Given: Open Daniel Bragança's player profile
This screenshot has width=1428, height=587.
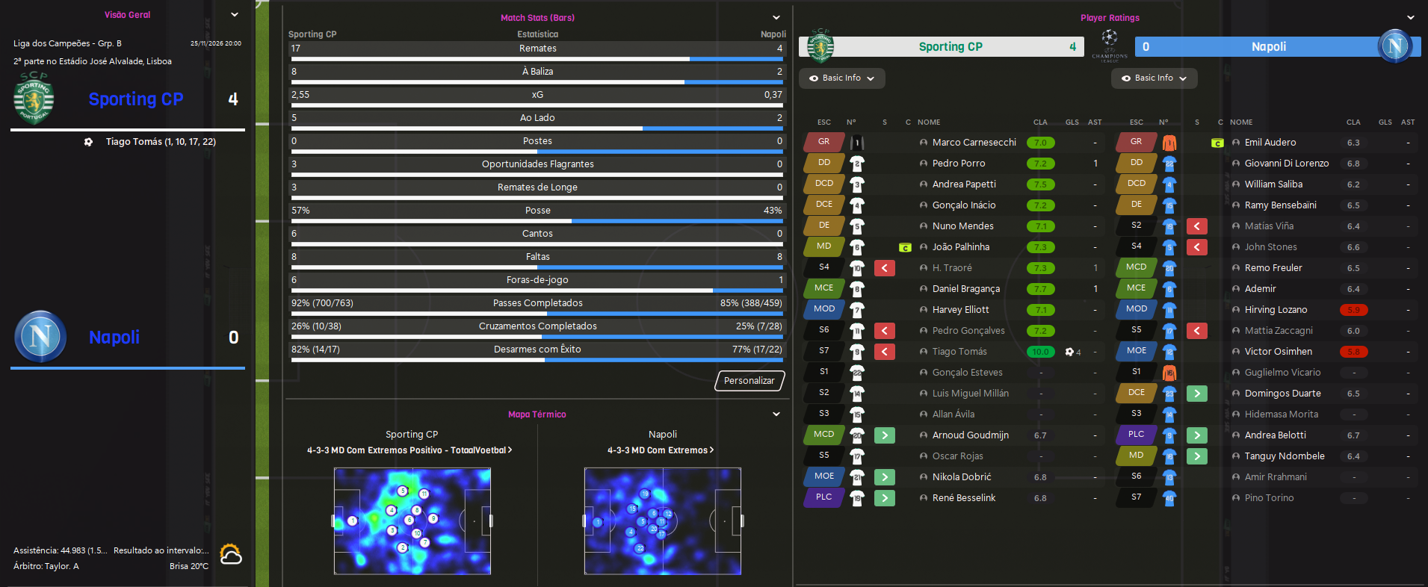Looking at the screenshot, I should pyautogui.click(x=966, y=289).
